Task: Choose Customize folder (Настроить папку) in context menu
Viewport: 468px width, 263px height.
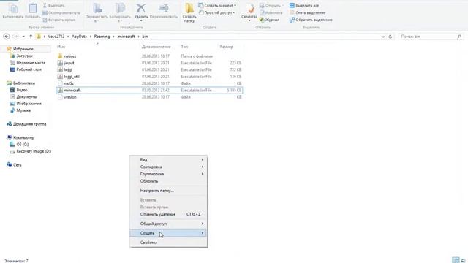Action: [168, 191]
